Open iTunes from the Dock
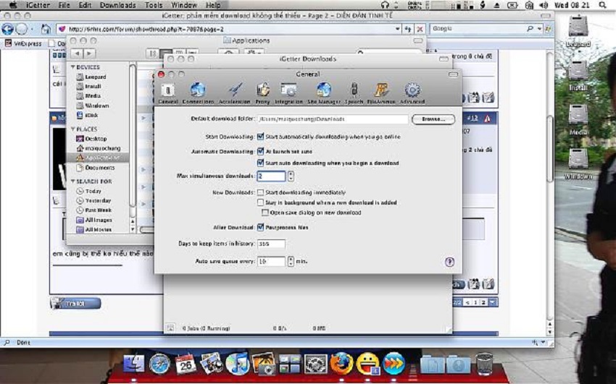The image size is (616, 384). (x=237, y=364)
